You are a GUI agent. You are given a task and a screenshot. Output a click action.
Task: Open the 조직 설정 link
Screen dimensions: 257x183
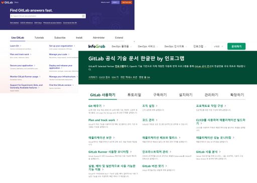coord(150,106)
